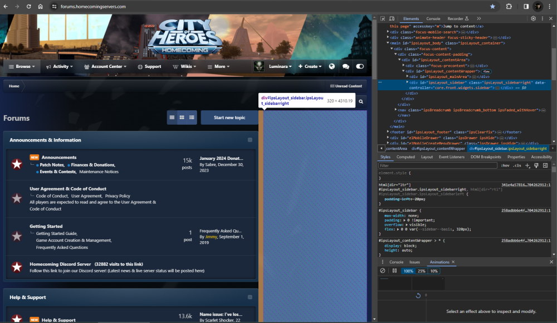557x323 pixels.
Task: Open the Computed styles tab
Action: (x=405, y=157)
